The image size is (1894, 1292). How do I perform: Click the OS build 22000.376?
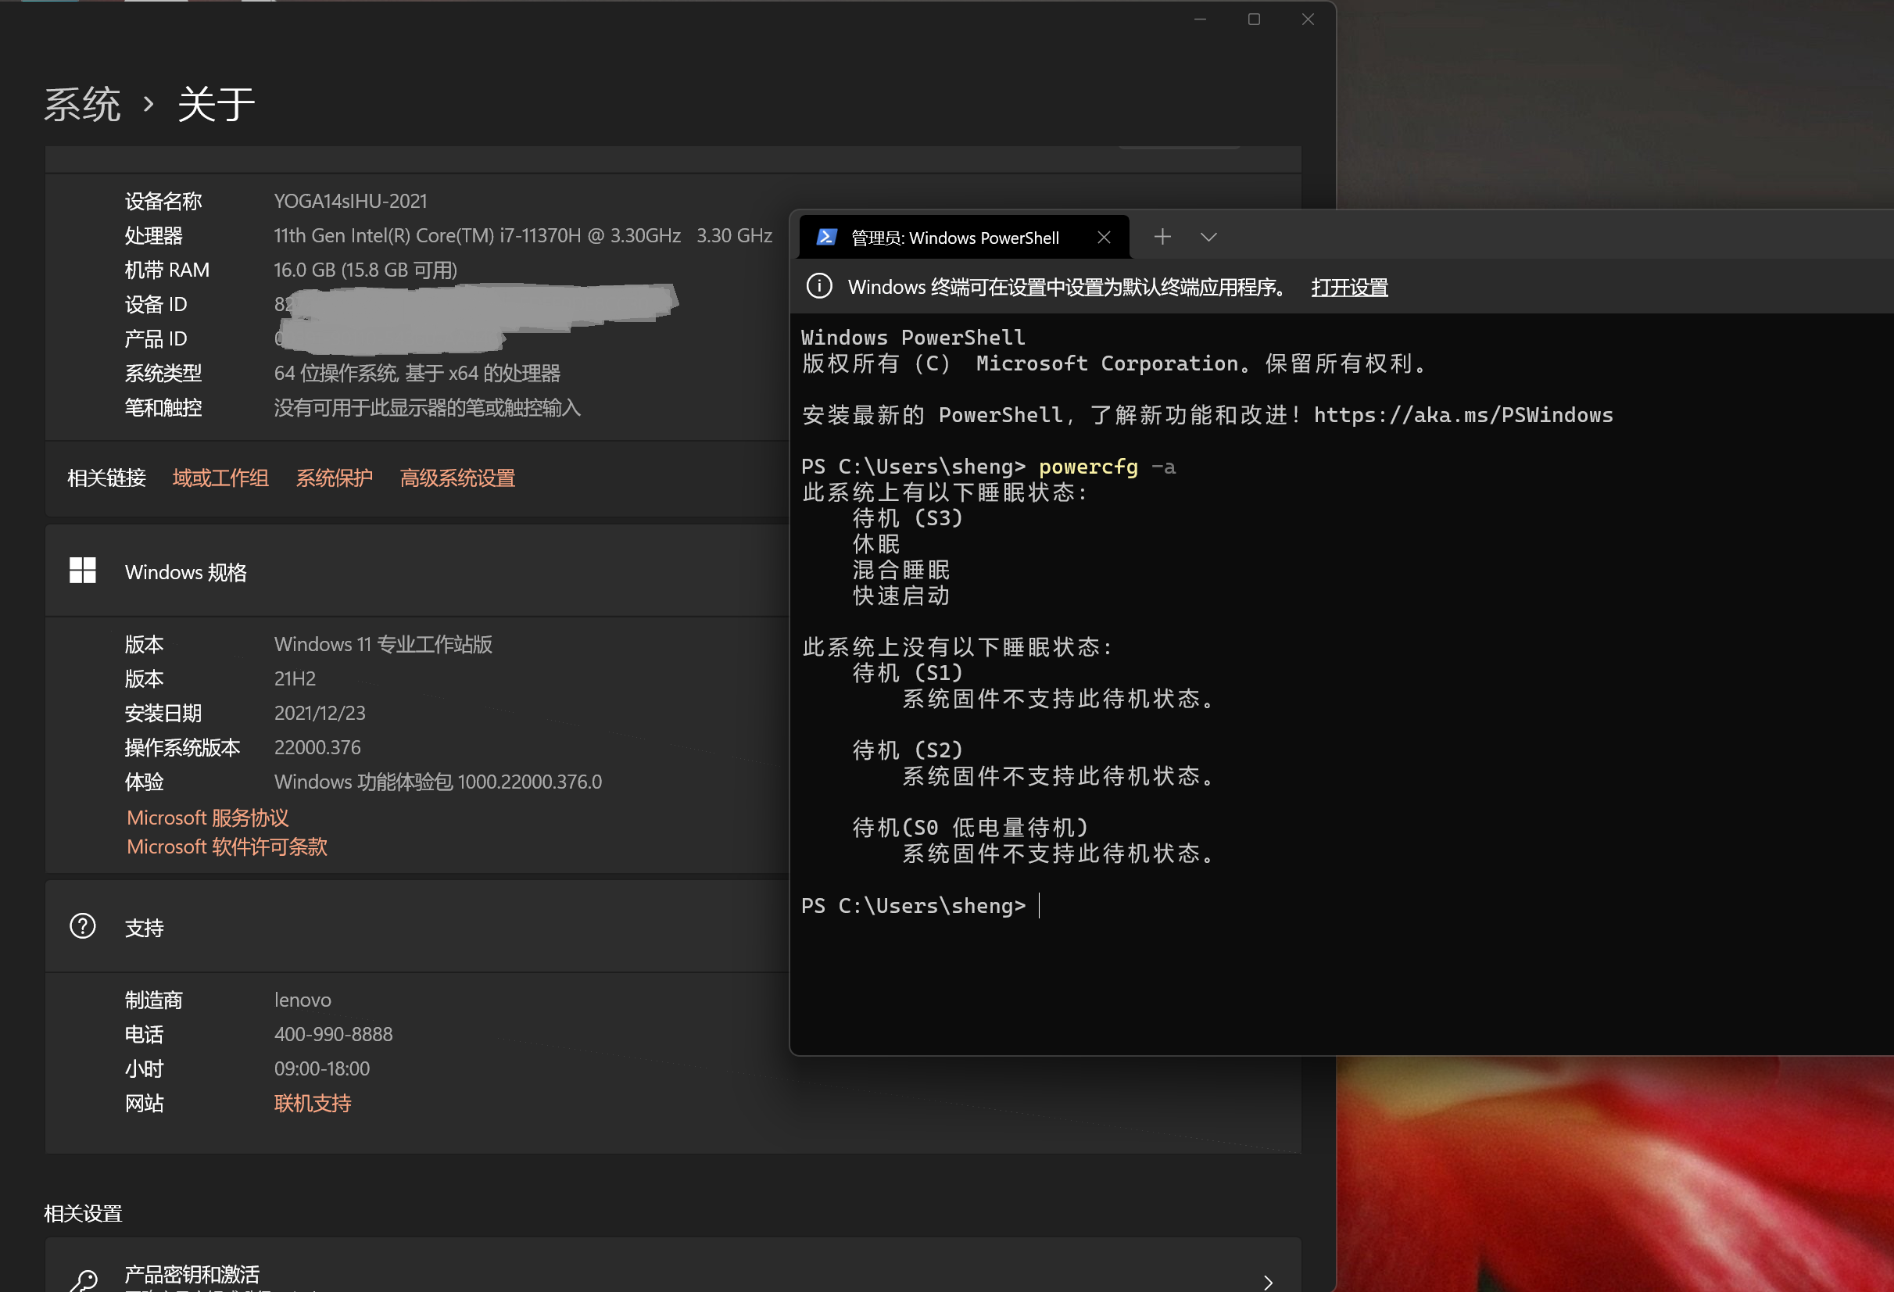(317, 747)
